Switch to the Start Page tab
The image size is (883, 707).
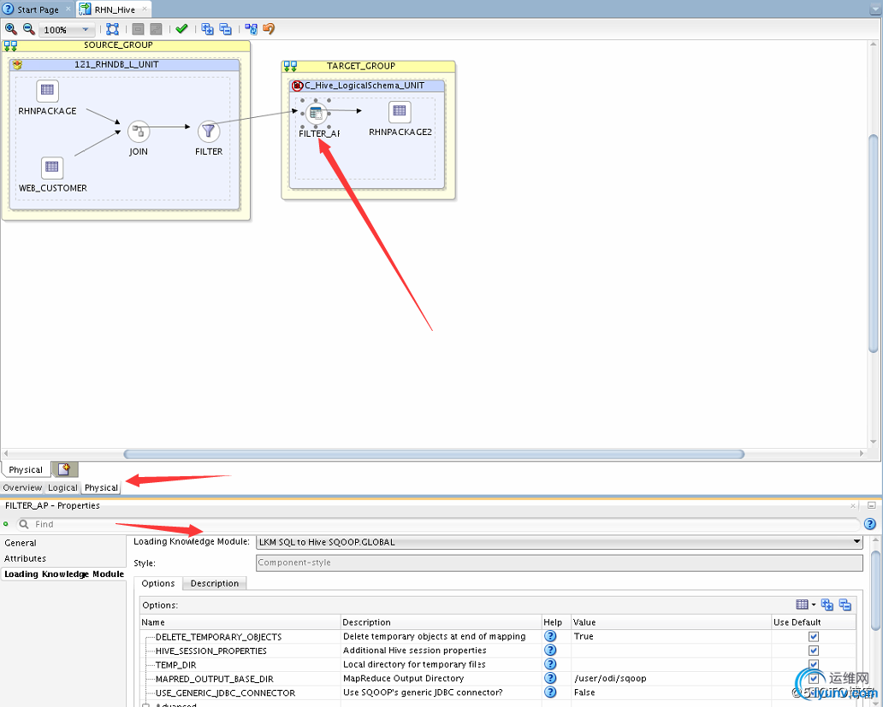pyautogui.click(x=37, y=9)
